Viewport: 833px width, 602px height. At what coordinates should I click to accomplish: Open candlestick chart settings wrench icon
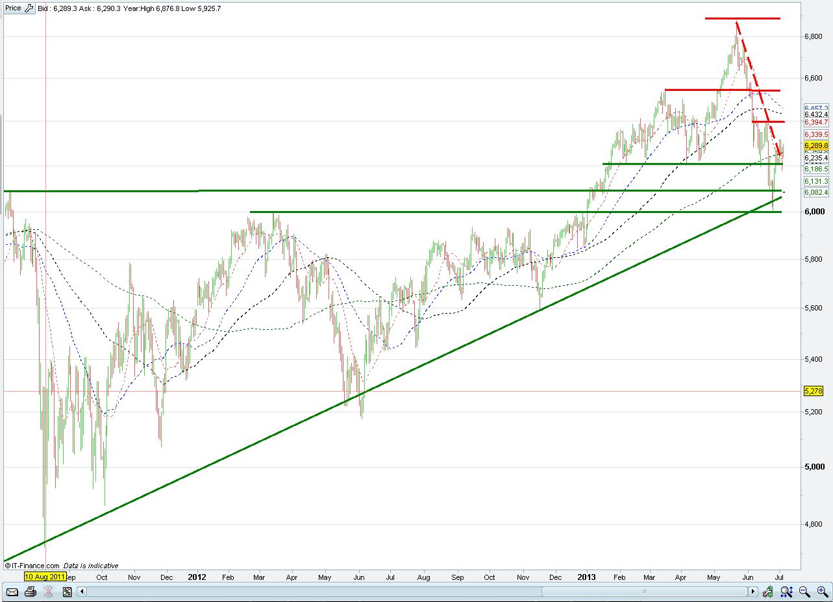[x=768, y=592]
